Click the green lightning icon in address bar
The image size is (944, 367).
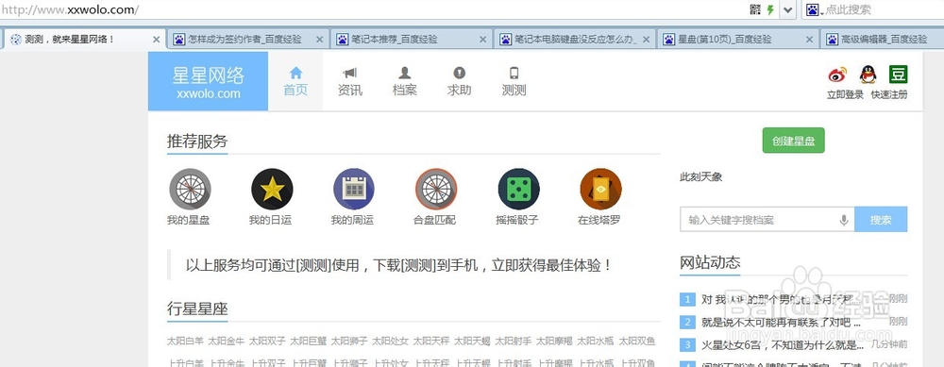[x=770, y=9]
